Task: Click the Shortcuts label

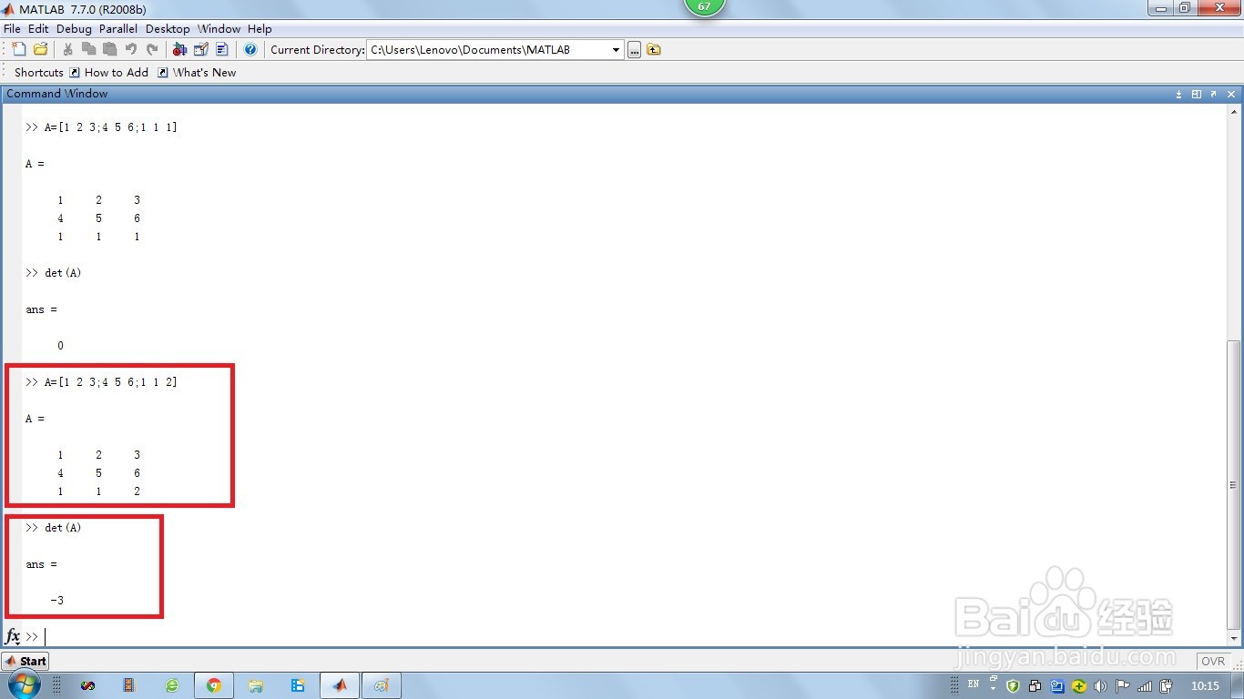Action: tap(38, 72)
